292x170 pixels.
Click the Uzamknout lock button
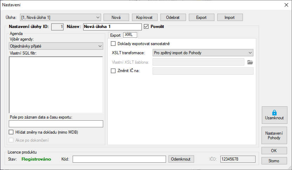(274, 115)
